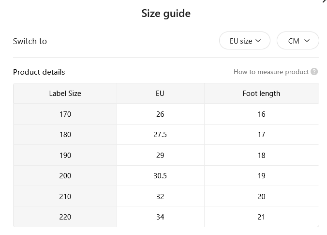Click EU value 30.5 cell
The width and height of the screenshot is (327, 235).
pos(160,176)
